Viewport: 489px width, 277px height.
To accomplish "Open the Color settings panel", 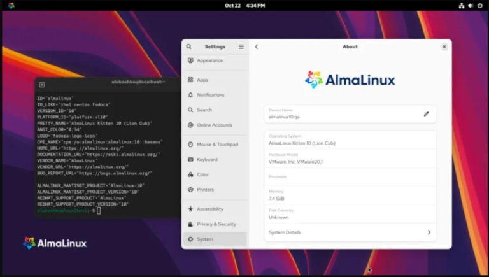I will [x=215, y=174].
